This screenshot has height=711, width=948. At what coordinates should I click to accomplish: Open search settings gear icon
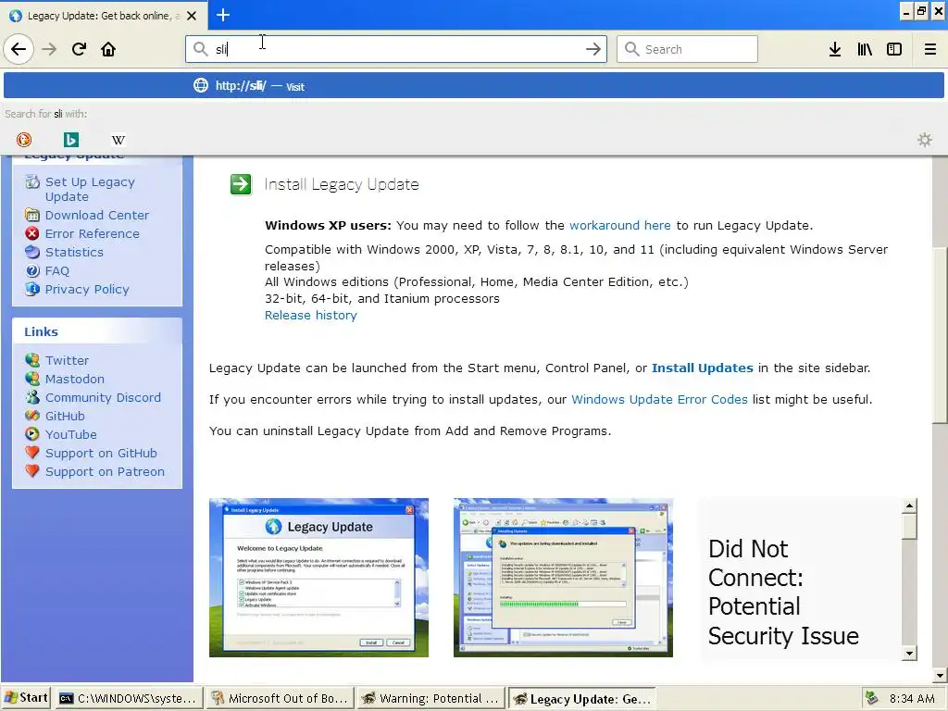point(925,140)
